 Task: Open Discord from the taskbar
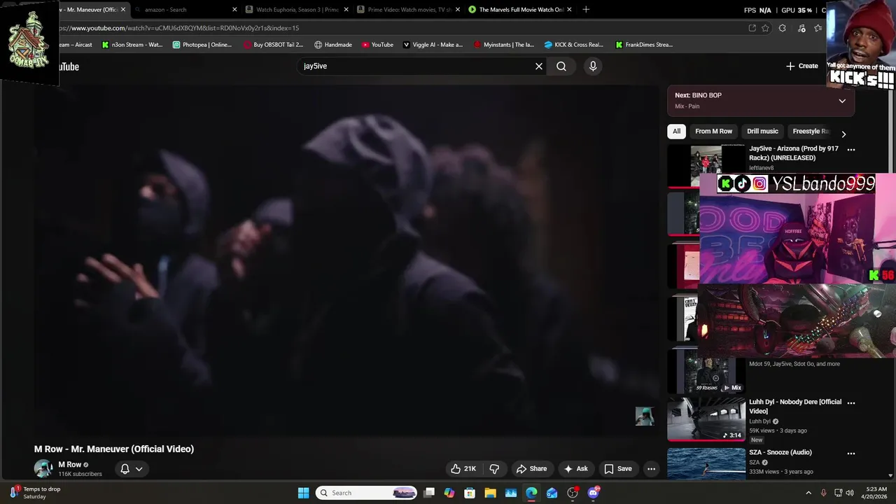coord(593,493)
